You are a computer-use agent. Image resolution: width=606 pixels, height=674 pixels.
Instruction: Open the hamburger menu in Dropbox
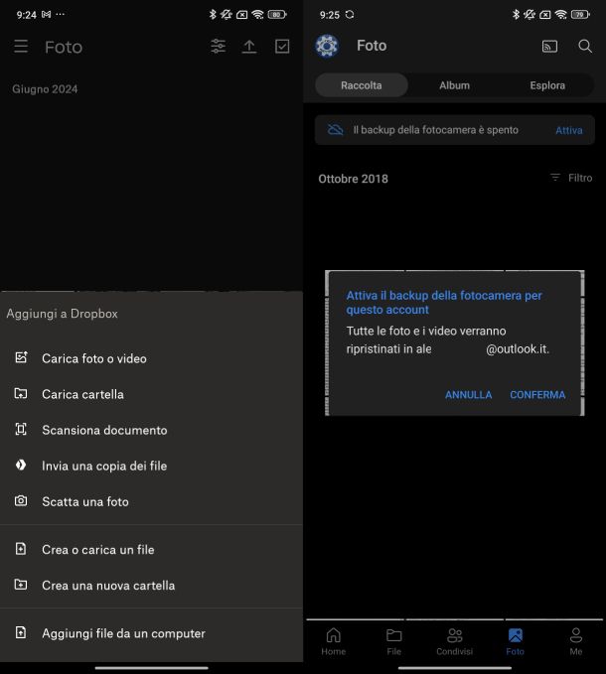(21, 47)
